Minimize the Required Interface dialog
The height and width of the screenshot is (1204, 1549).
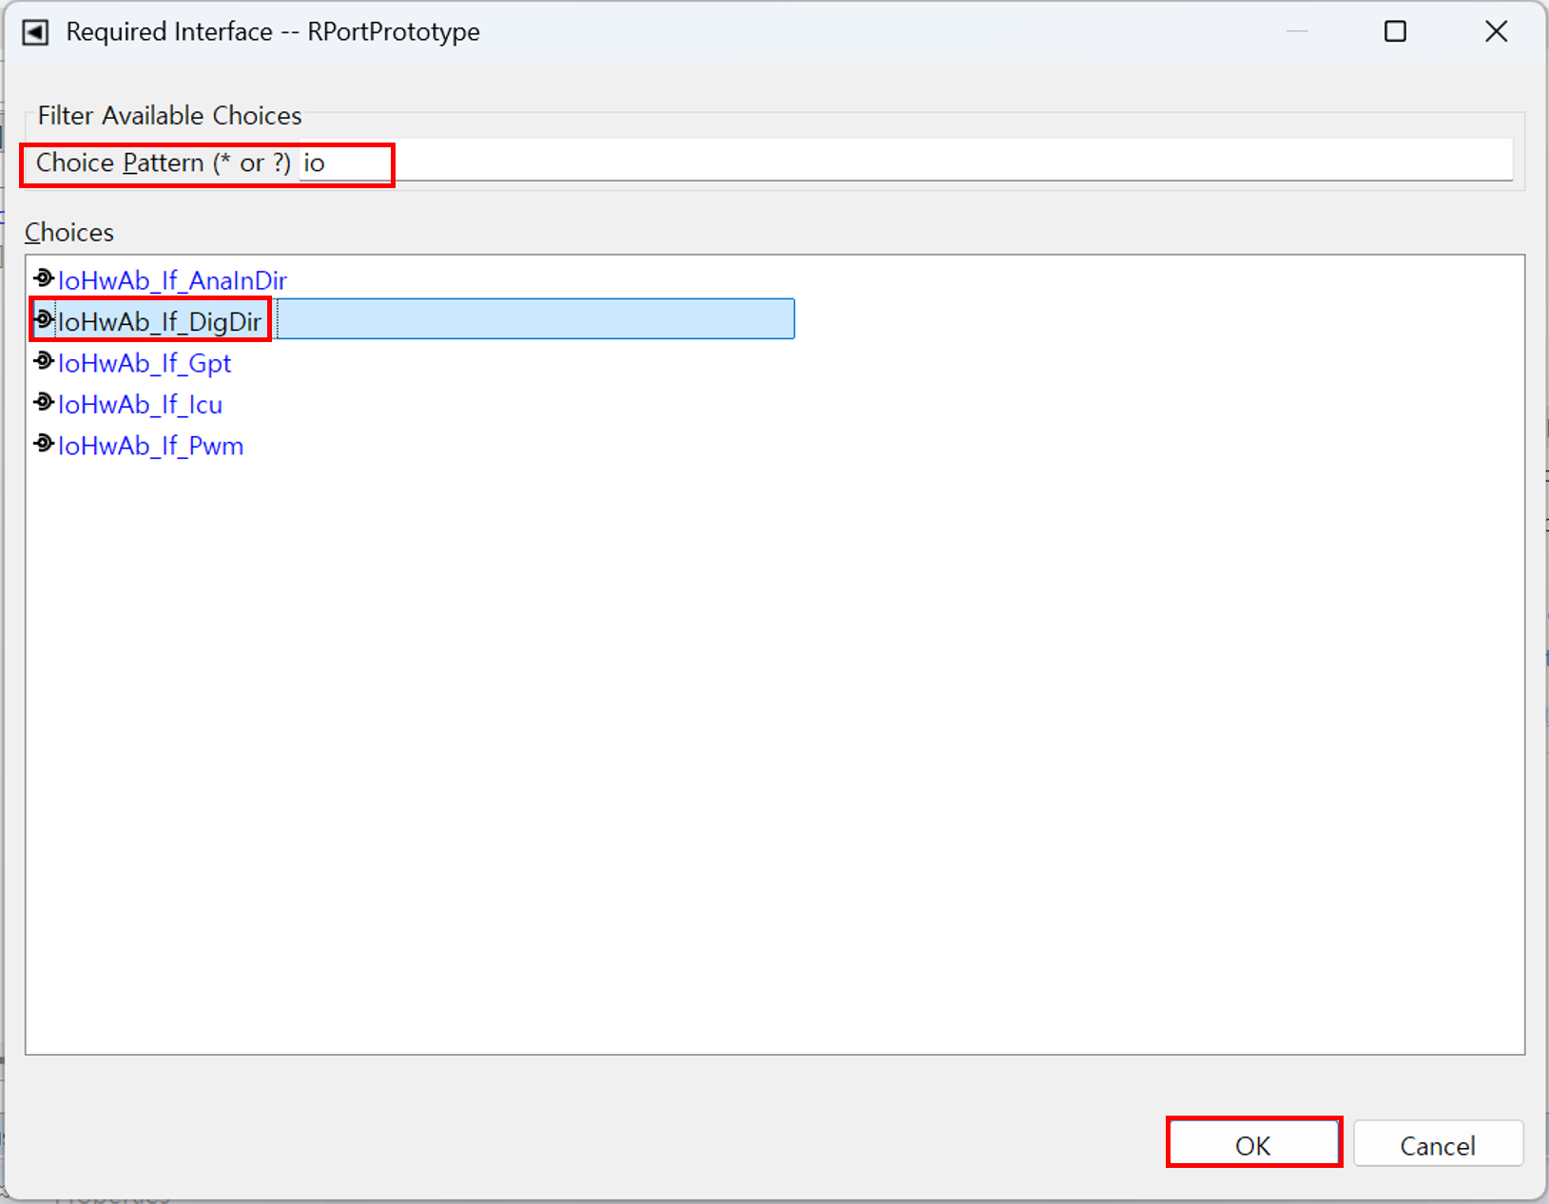tap(1297, 32)
